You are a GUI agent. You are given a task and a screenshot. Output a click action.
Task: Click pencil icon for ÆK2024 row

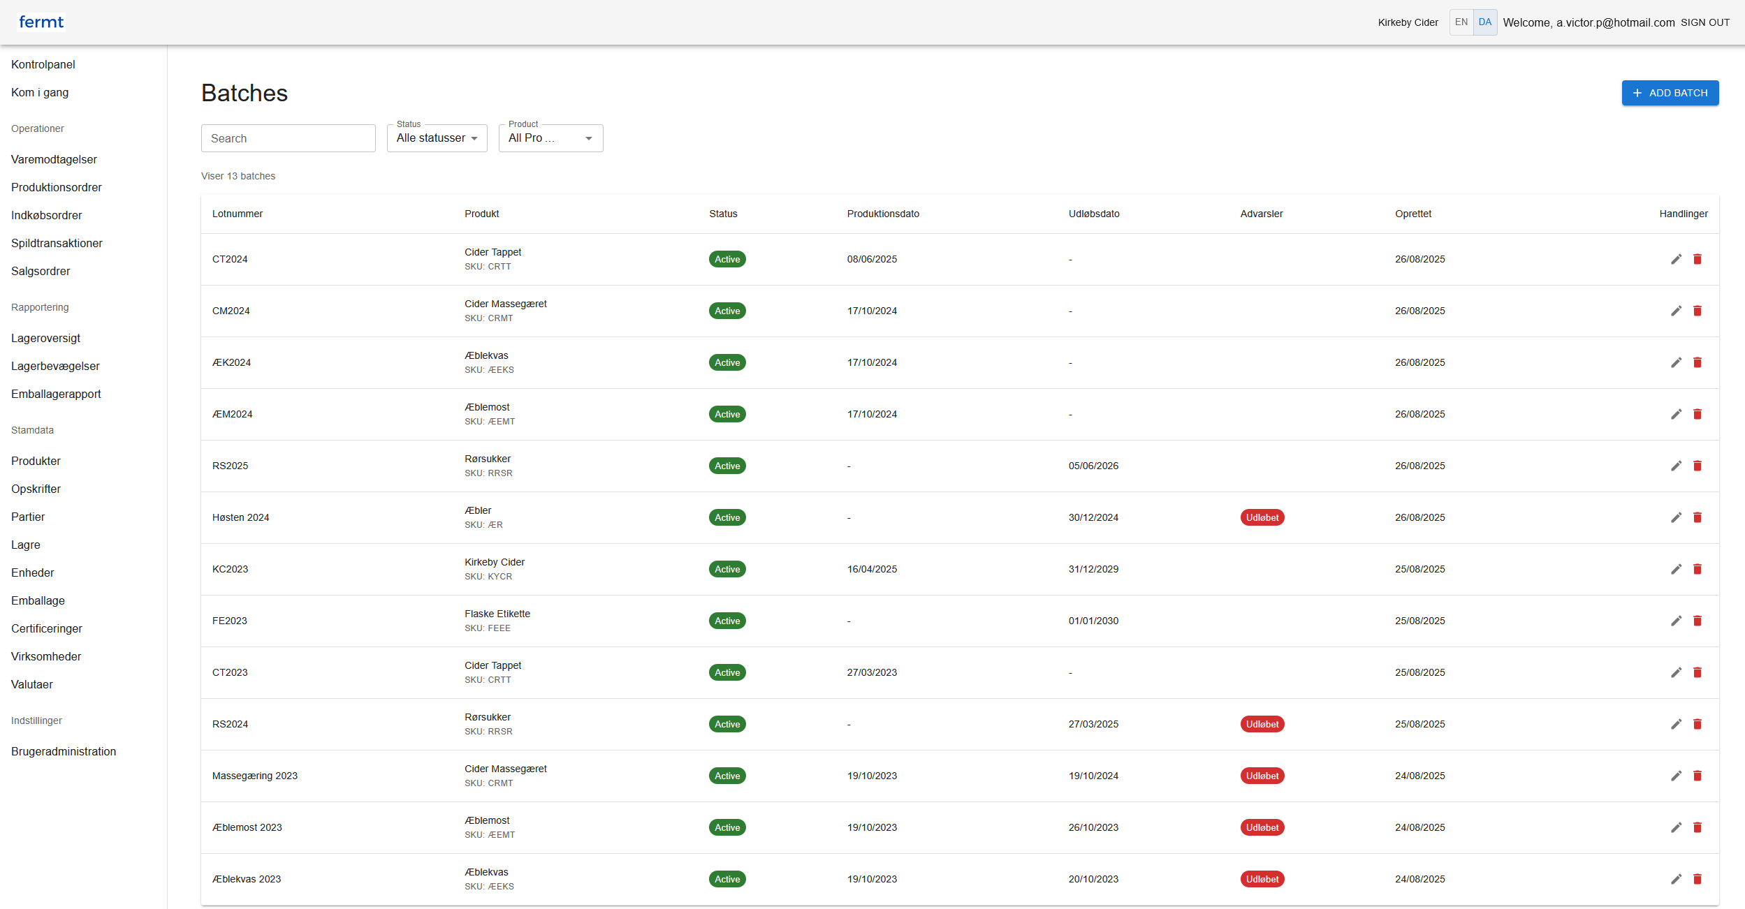point(1676,362)
